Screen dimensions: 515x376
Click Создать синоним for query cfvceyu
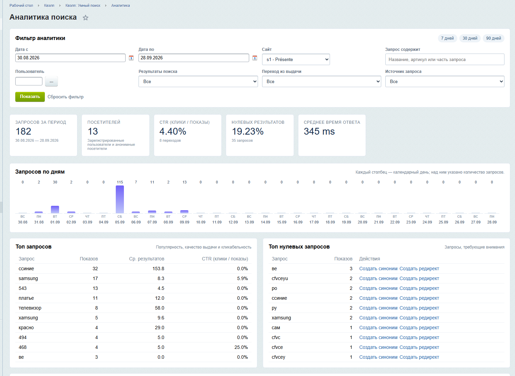(x=378, y=278)
